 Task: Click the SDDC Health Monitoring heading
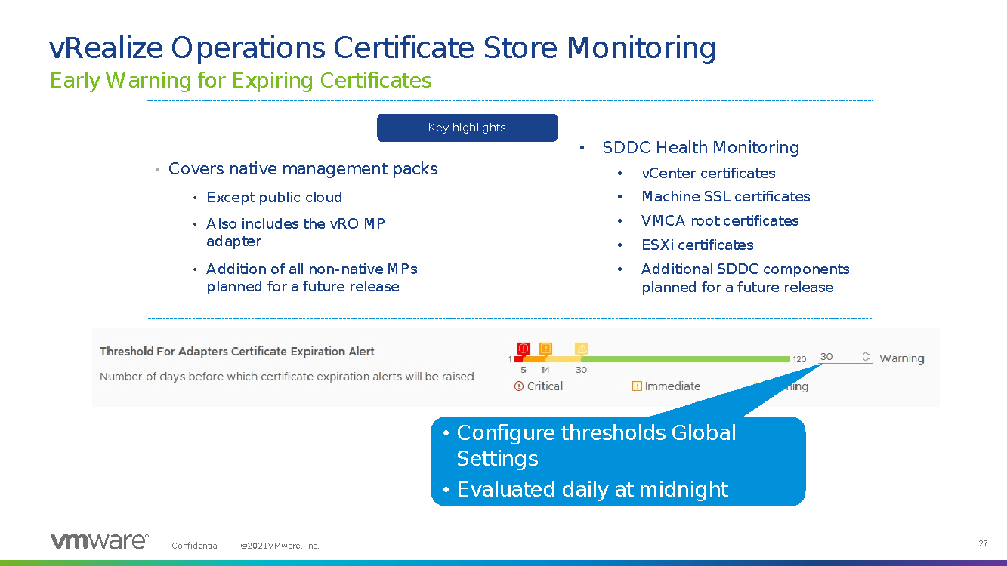[x=700, y=148]
